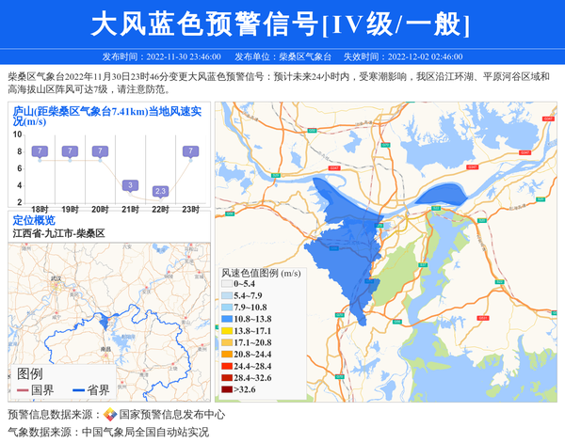The height and width of the screenshot is (443, 565).
Task: Click the 7 m/s marker above 18时
Action: pyautogui.click(x=40, y=151)
